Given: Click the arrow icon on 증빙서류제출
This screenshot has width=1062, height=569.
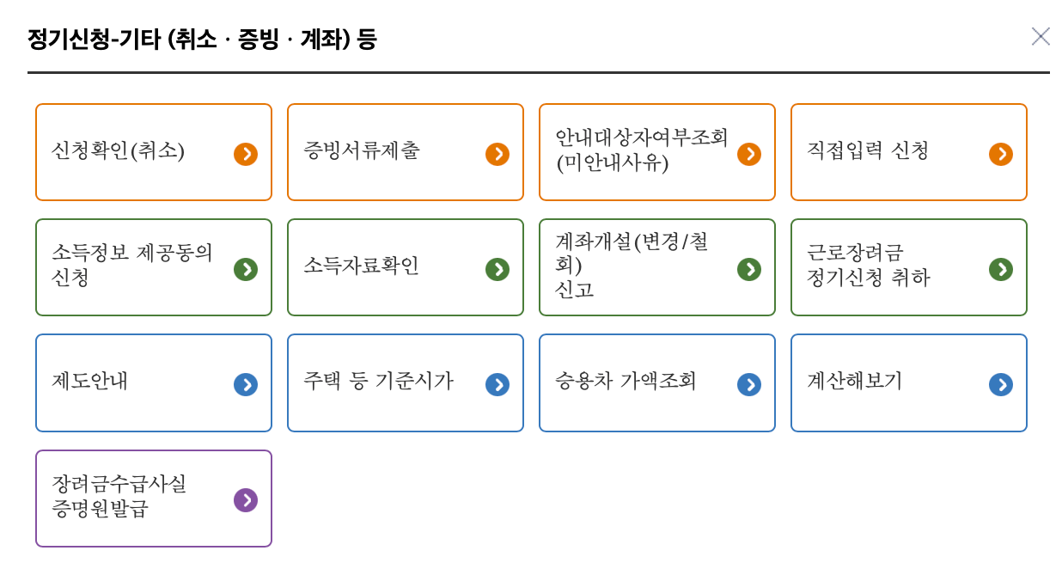Looking at the screenshot, I should (x=498, y=152).
